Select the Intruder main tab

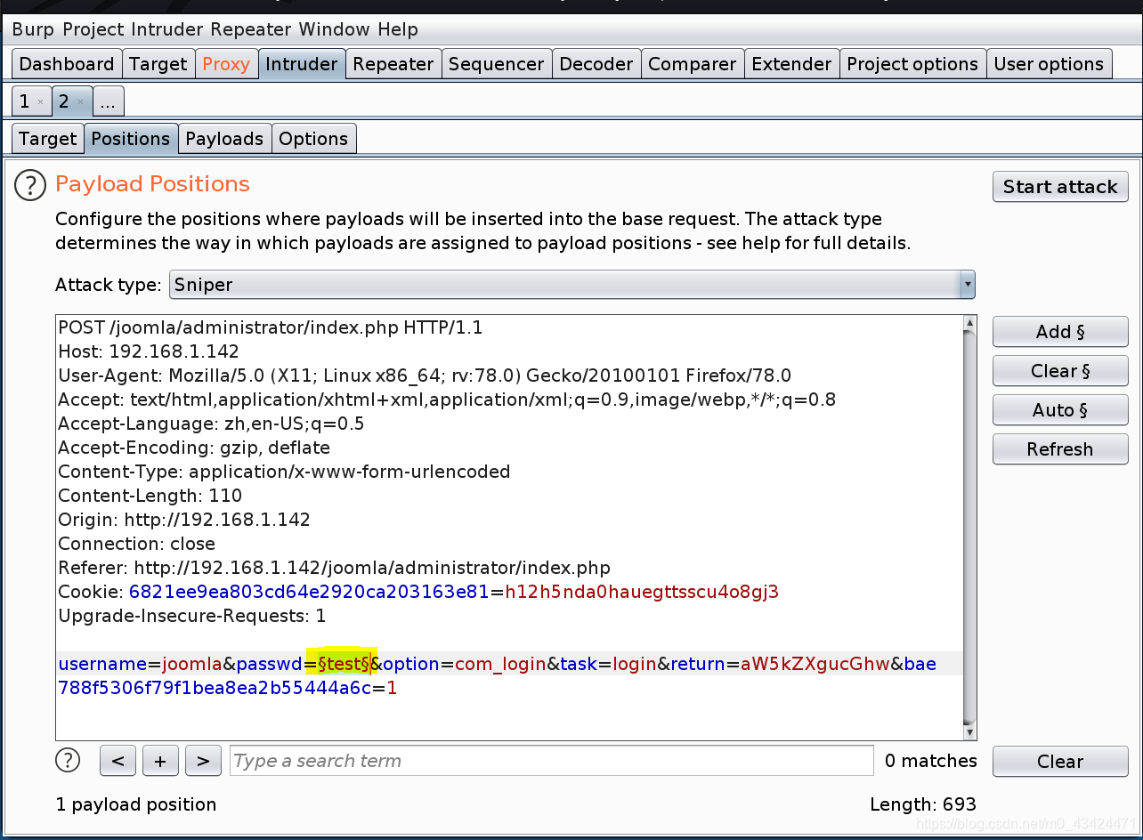(302, 64)
